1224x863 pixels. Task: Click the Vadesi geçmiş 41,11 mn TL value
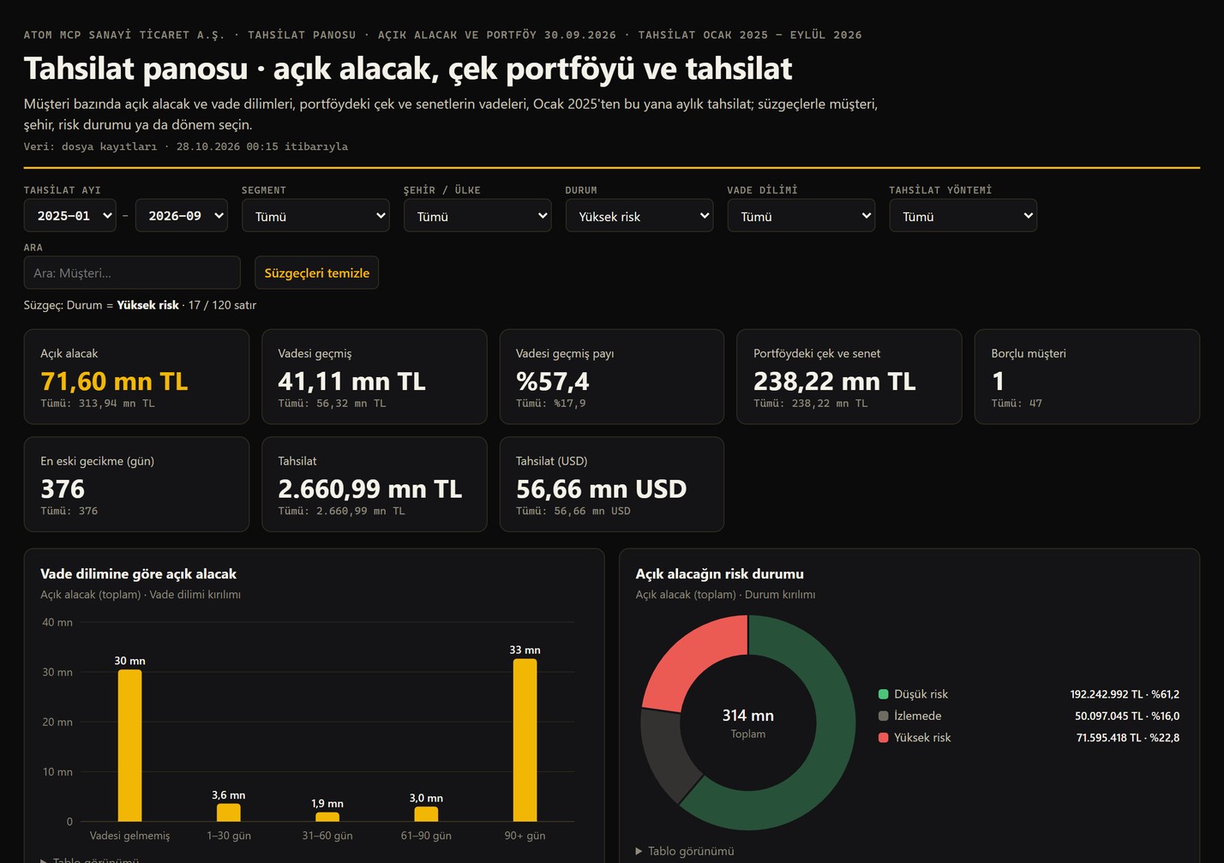[351, 381]
